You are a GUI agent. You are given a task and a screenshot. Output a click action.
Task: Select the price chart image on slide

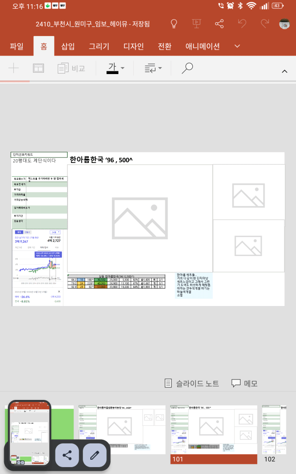tap(37, 267)
